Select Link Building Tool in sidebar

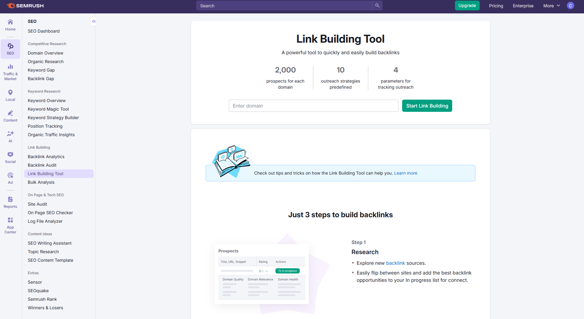click(x=59, y=174)
